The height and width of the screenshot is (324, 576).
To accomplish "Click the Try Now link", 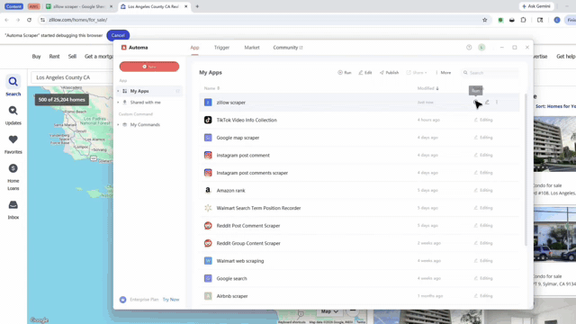I will [x=171, y=300].
